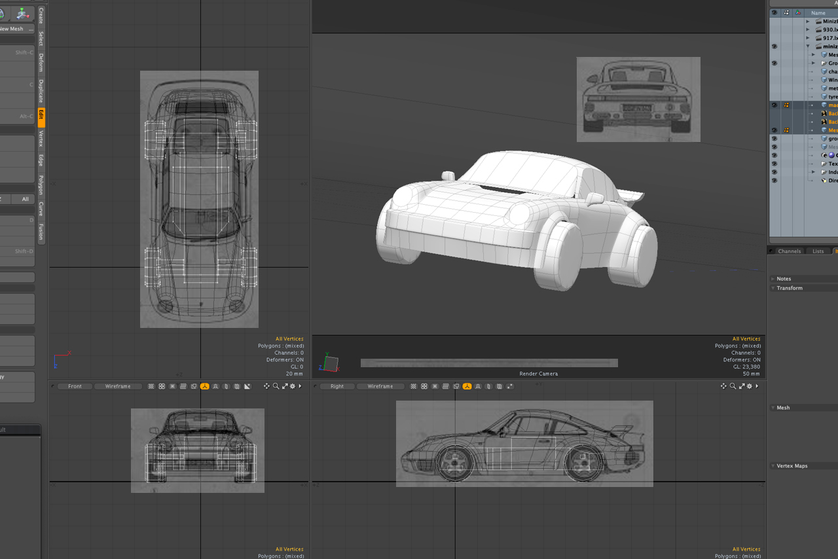Maximize the Right viewport with expand arrows icon
The image size is (838, 559).
pyautogui.click(x=742, y=386)
